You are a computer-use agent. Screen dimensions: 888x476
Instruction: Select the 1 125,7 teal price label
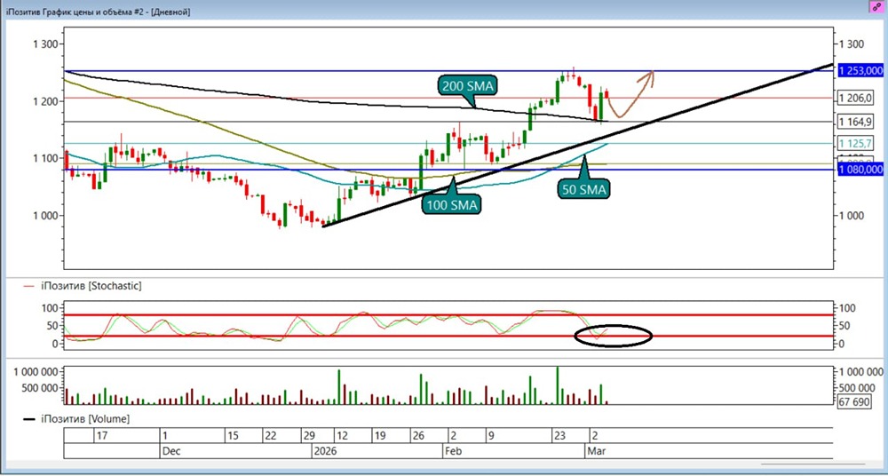854,144
